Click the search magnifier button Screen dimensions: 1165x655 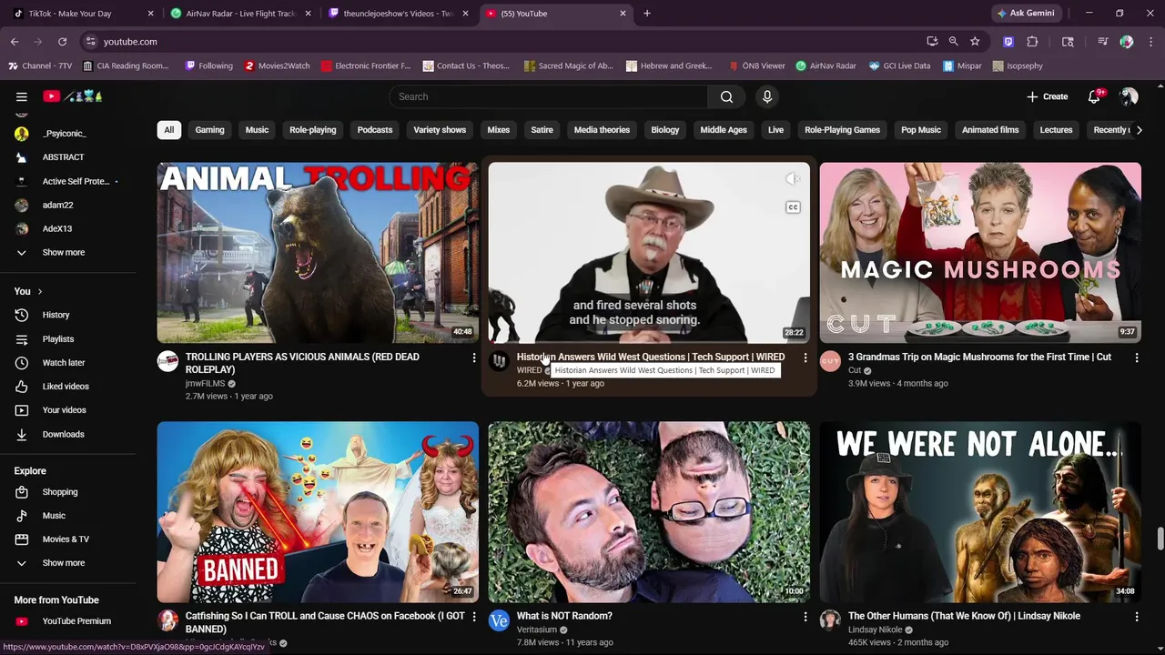(x=726, y=96)
